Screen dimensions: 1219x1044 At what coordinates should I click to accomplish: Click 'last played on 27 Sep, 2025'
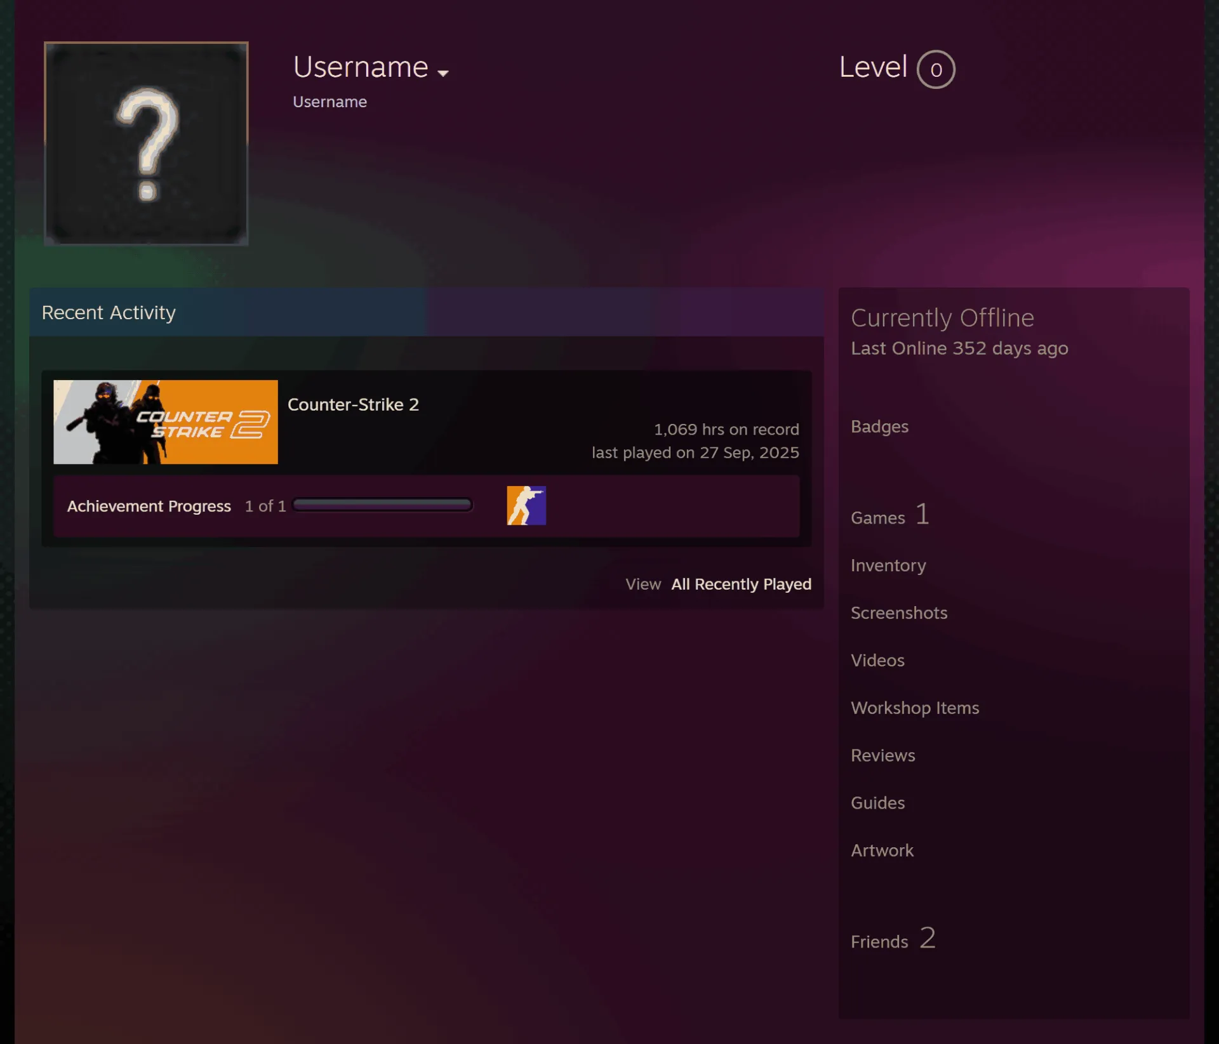pyautogui.click(x=695, y=453)
